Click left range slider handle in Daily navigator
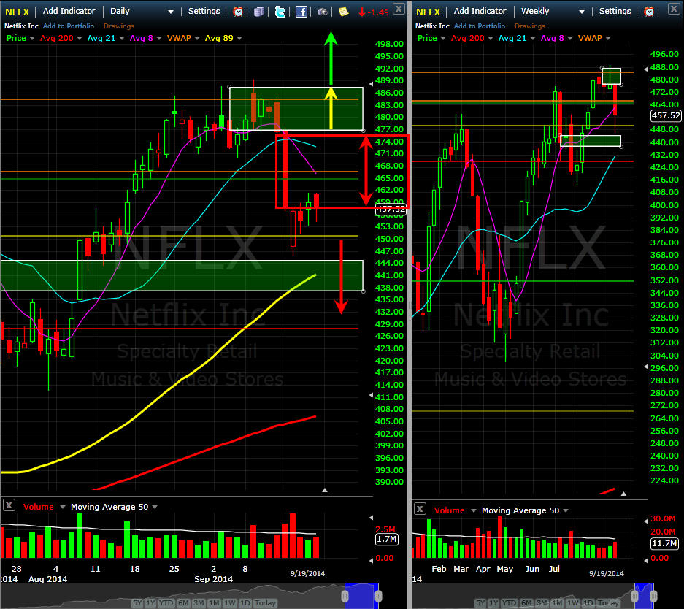 tap(345, 596)
